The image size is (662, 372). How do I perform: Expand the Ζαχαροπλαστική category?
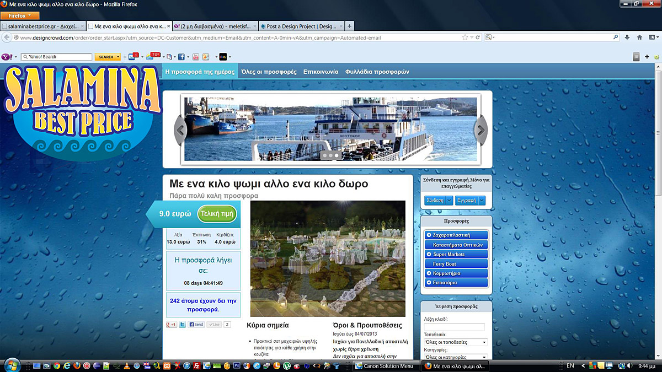point(429,235)
